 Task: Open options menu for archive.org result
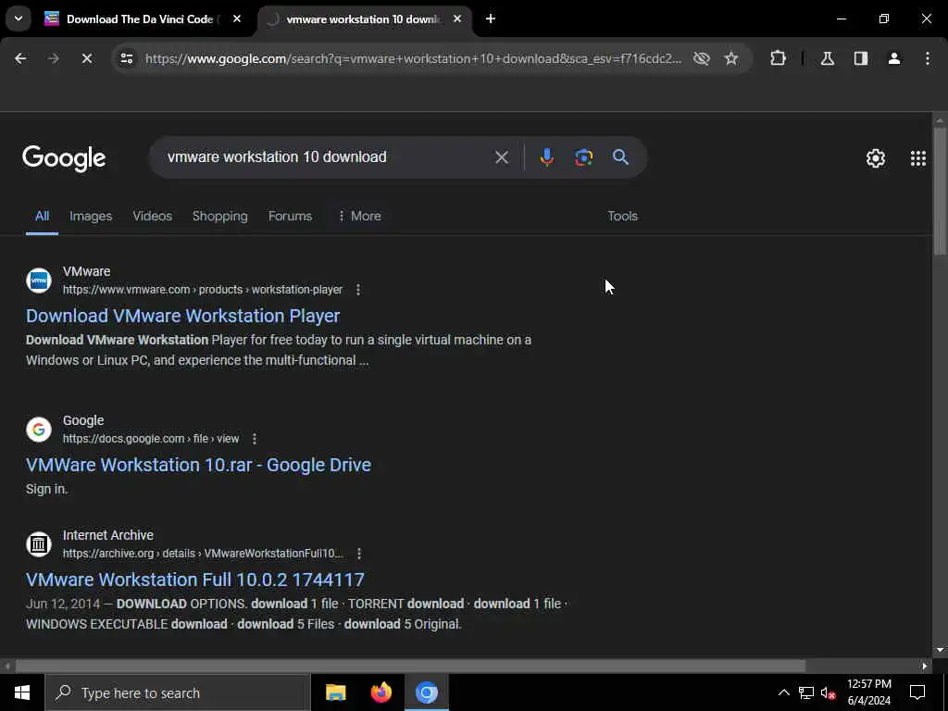pyautogui.click(x=359, y=554)
